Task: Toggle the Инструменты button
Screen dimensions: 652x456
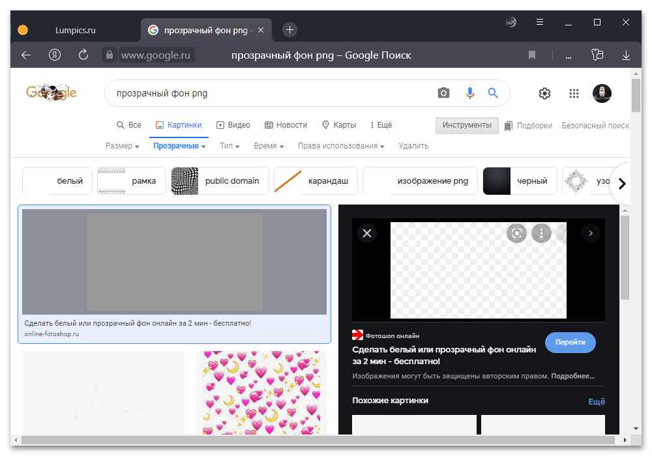Action: click(467, 125)
